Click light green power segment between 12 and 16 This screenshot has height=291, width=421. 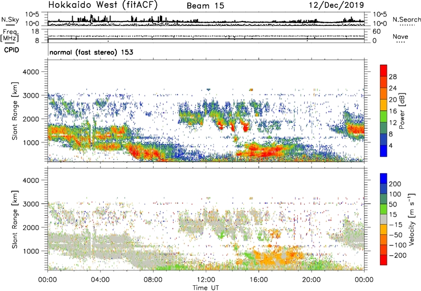point(384,117)
